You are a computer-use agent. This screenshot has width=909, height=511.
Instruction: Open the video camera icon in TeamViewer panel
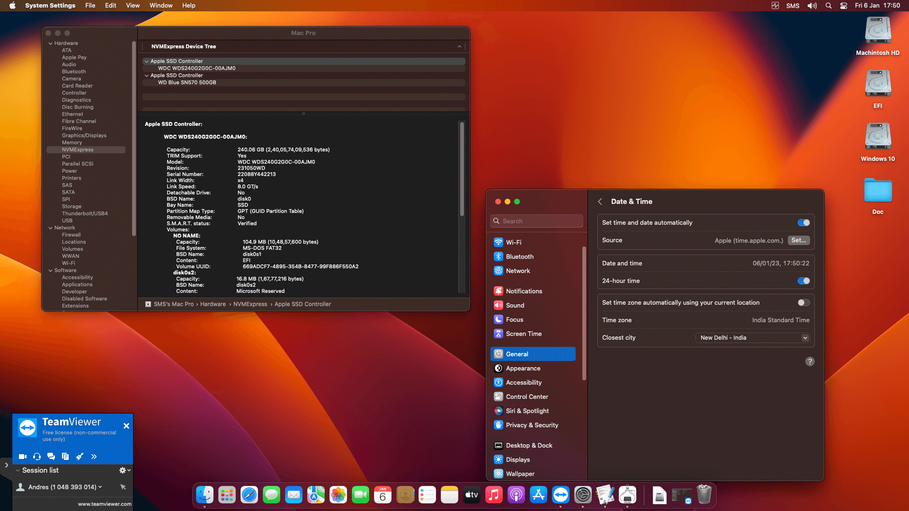point(22,457)
